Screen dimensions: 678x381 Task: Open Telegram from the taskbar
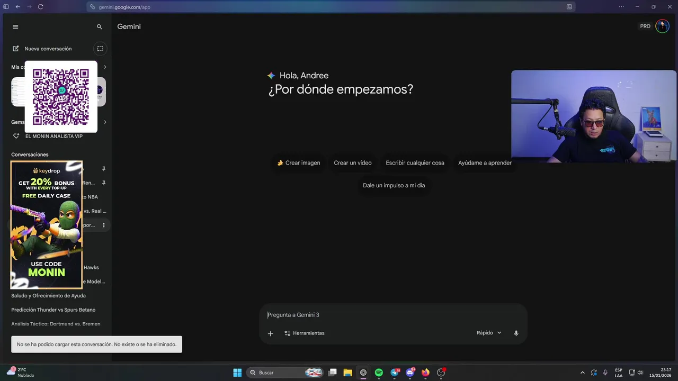395,373
